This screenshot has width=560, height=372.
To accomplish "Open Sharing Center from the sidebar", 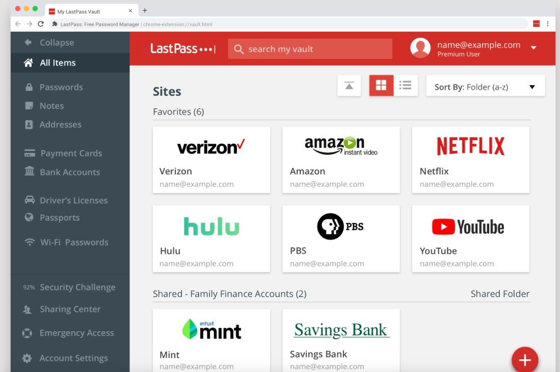I will click(x=70, y=309).
